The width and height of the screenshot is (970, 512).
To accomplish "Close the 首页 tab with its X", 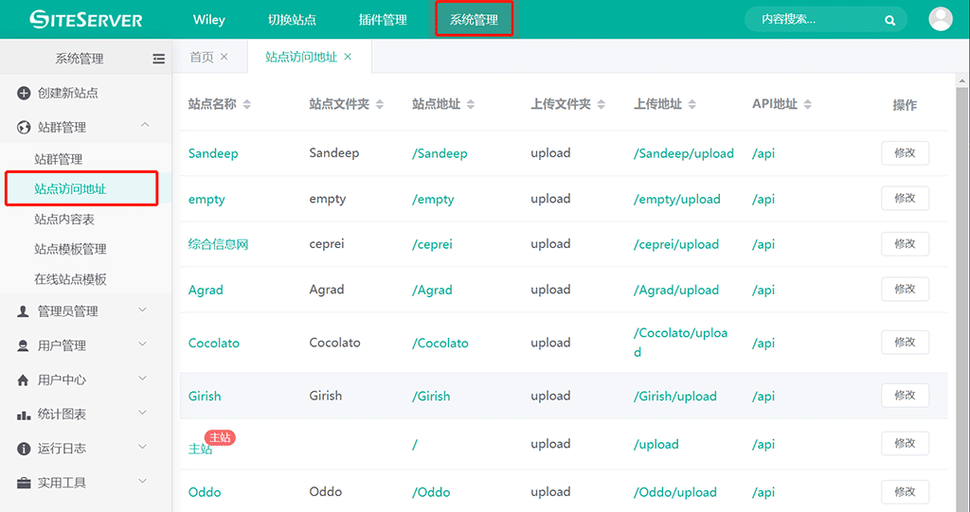I will pyautogui.click(x=225, y=57).
